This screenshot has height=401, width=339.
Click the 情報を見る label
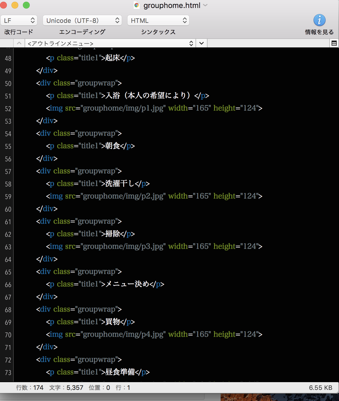(319, 32)
